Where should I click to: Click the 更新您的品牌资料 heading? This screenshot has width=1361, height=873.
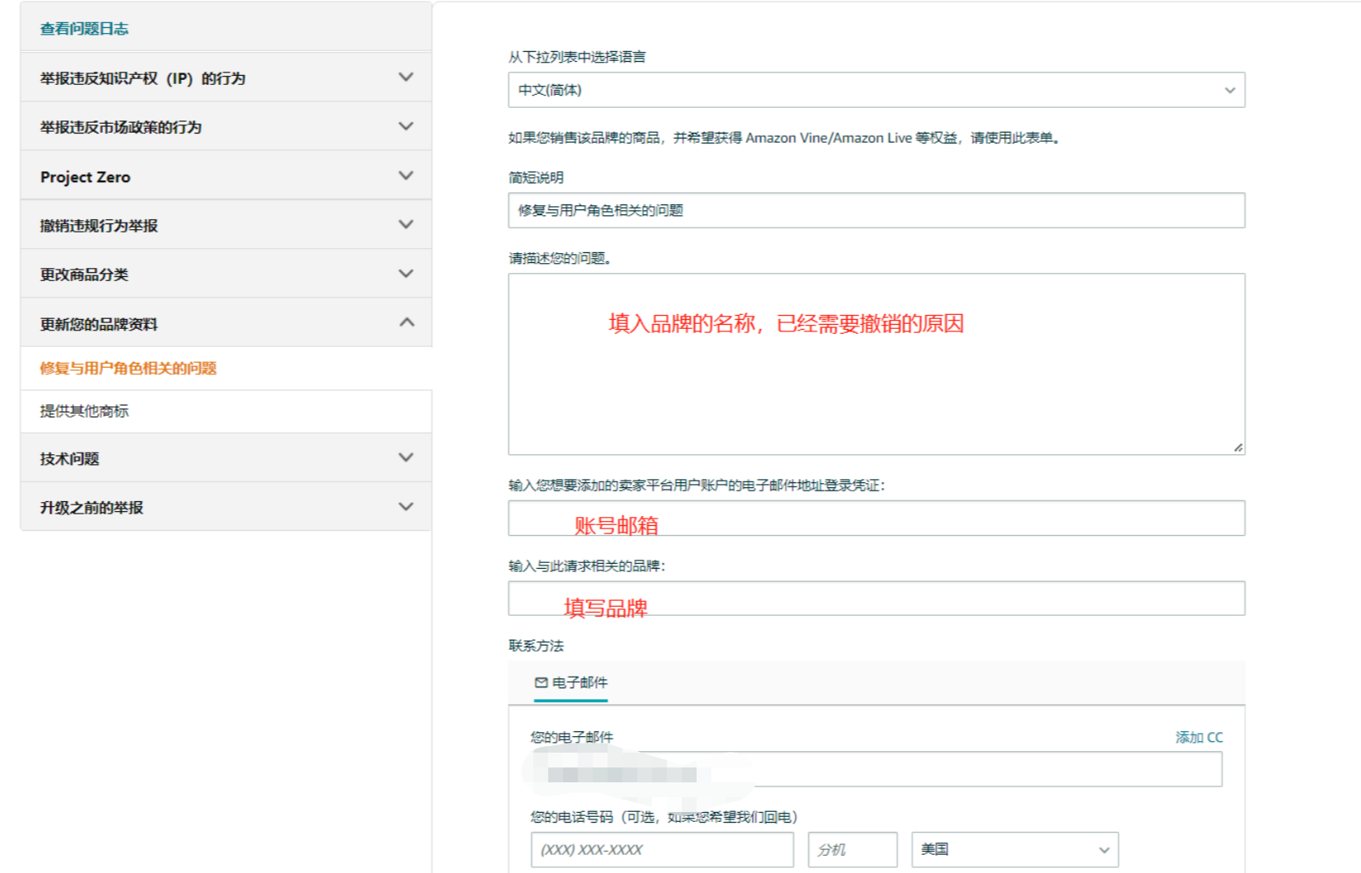click(x=99, y=324)
